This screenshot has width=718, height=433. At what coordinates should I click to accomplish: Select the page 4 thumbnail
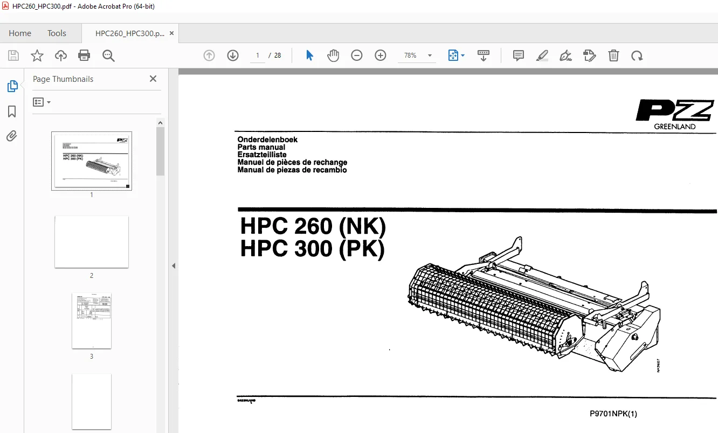[x=92, y=401]
